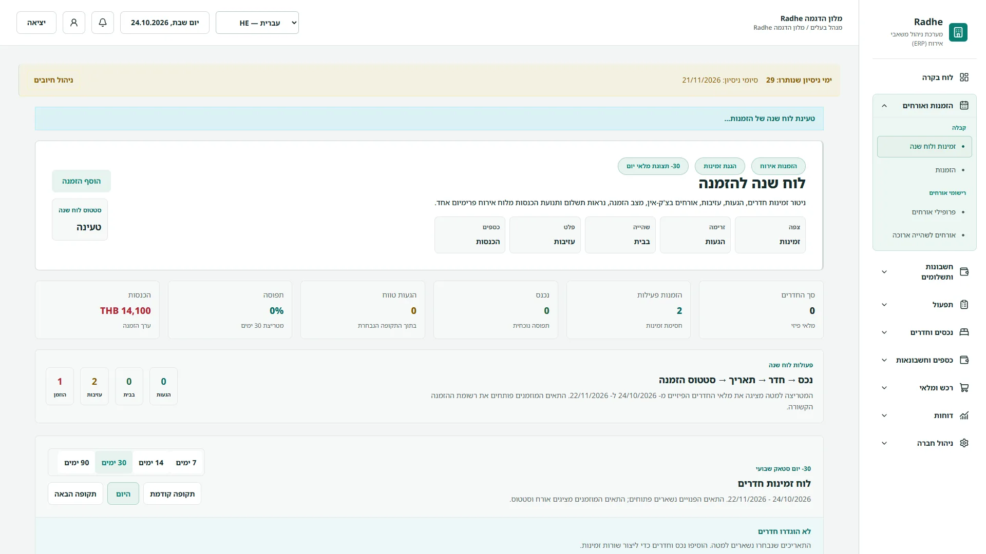The image size is (986, 554).
Task: Select the 30 ימים range option
Action: point(114,463)
